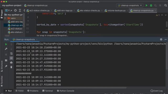Open the Project tool window stripe
The image size is (168, 94).
point(2,14)
